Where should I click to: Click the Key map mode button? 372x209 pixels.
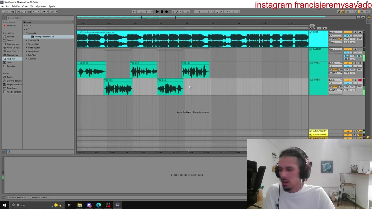347,12
